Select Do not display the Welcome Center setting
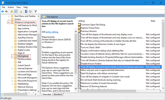Image resolution: width=165 pixels, height=100 pixels. click(x=103, y=44)
